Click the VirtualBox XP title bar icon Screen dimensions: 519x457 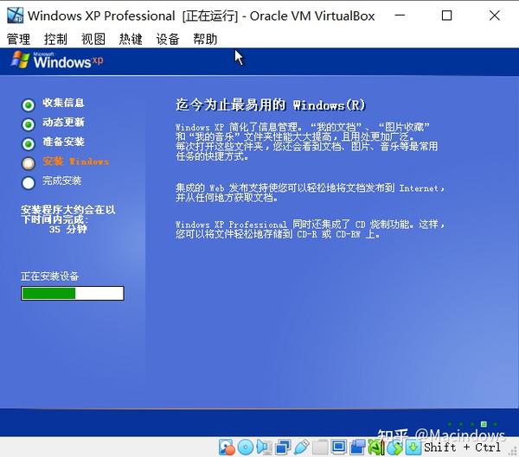(x=16, y=16)
